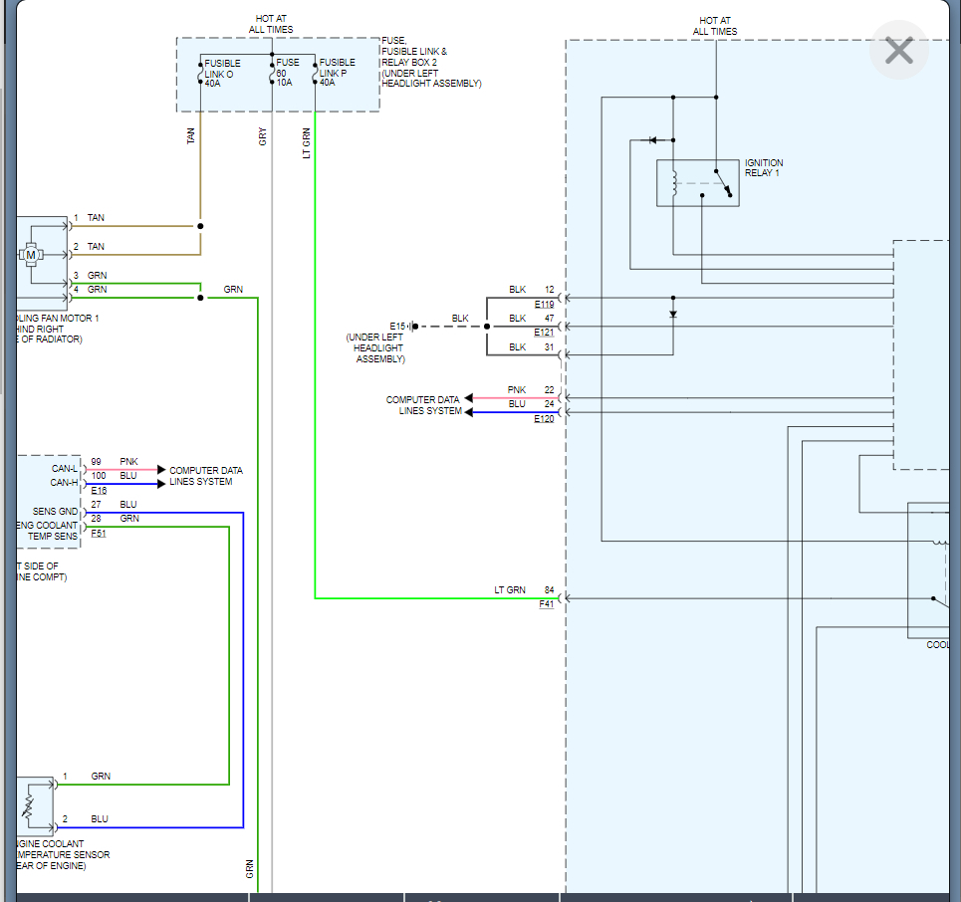Click the Ignition Relay 1 symbol
961x902 pixels.
point(697,183)
